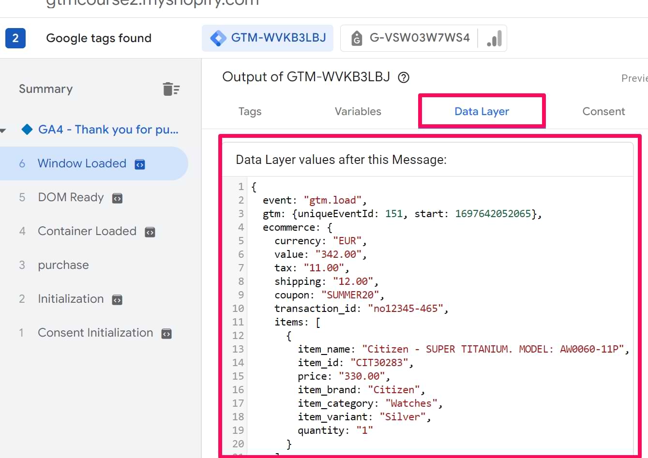Screen dimensions: 648x458
Task: Select the Window Loaded event
Action: click(x=82, y=163)
